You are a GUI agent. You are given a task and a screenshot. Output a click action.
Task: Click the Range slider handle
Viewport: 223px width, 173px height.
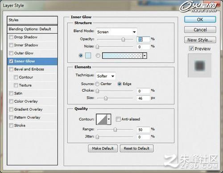click(115, 130)
